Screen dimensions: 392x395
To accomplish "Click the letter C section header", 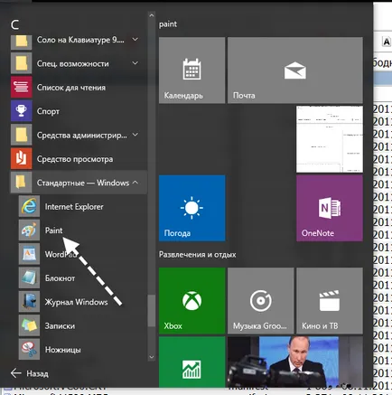I will click(x=14, y=24).
